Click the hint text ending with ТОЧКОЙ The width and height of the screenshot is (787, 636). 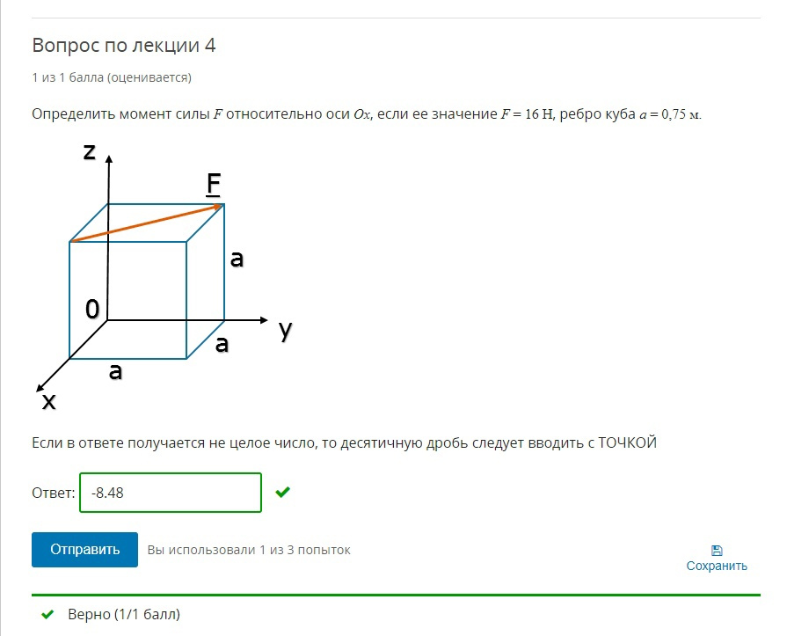point(345,442)
